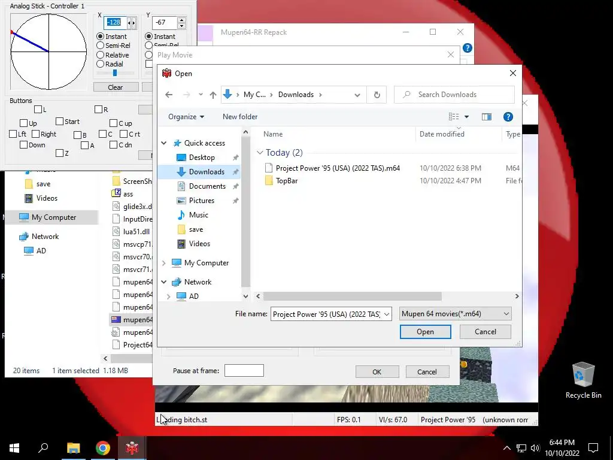Screen dimensions: 613x460
Task: Select Relative radio for X axis
Action: pyautogui.click(x=101, y=55)
